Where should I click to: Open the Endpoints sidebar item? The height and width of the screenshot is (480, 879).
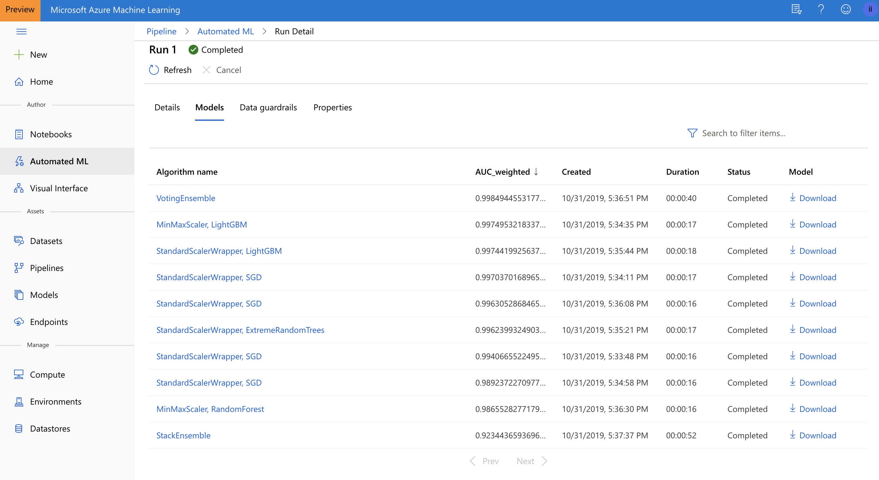pyautogui.click(x=48, y=322)
